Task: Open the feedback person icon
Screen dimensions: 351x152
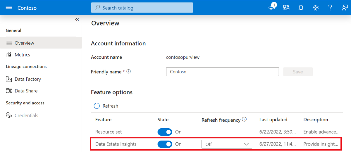Action: click(x=345, y=8)
